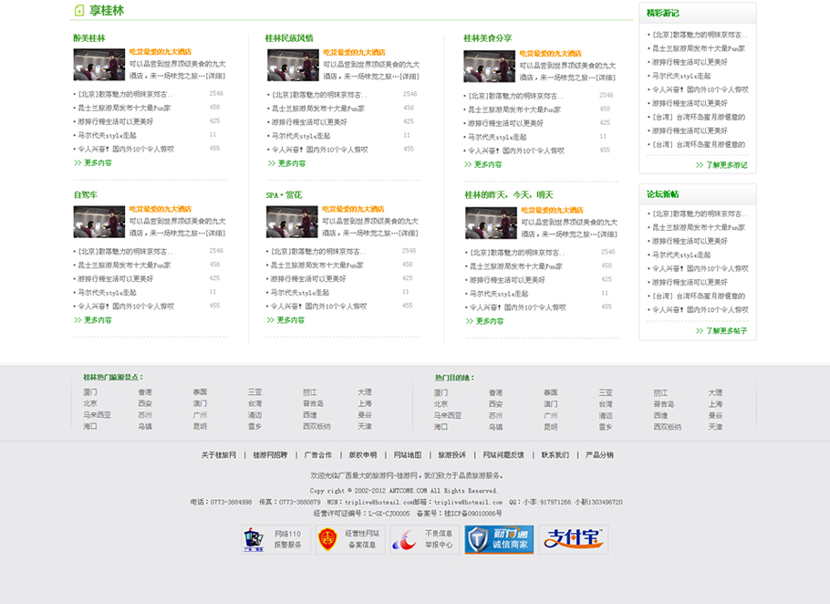Click the 网络110报警服务 badge

275,539
